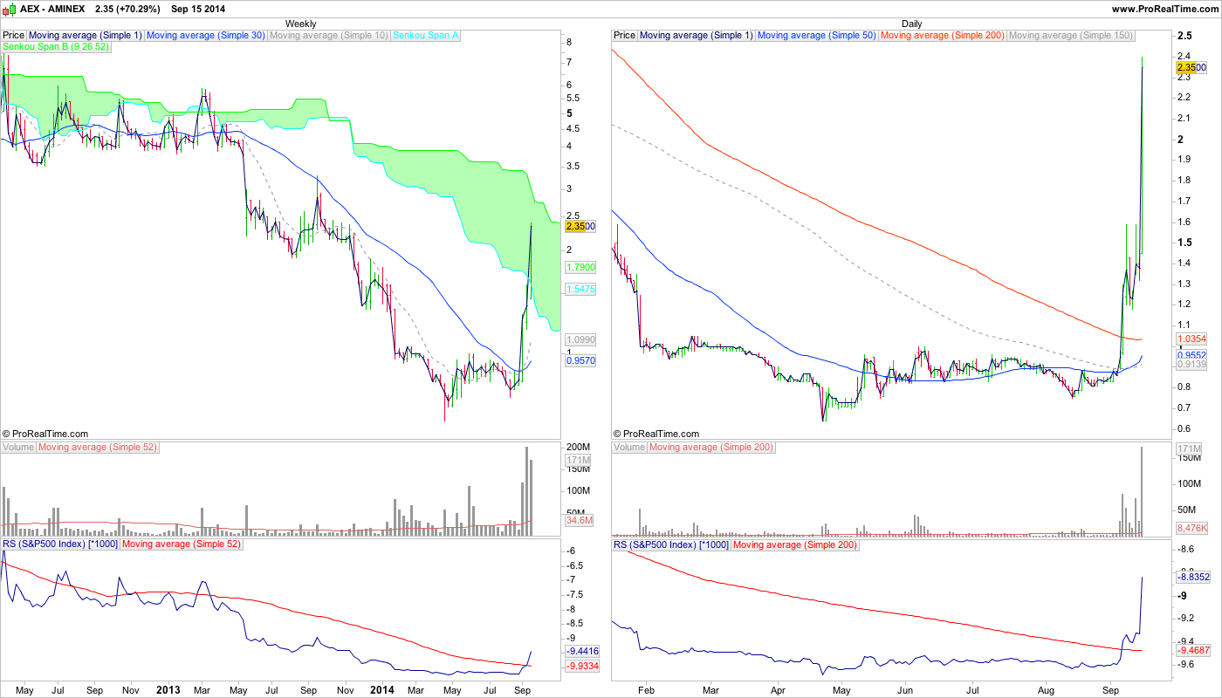Click the -9.4416 RS value tag
This screenshot has width=1222, height=698.
(x=582, y=651)
